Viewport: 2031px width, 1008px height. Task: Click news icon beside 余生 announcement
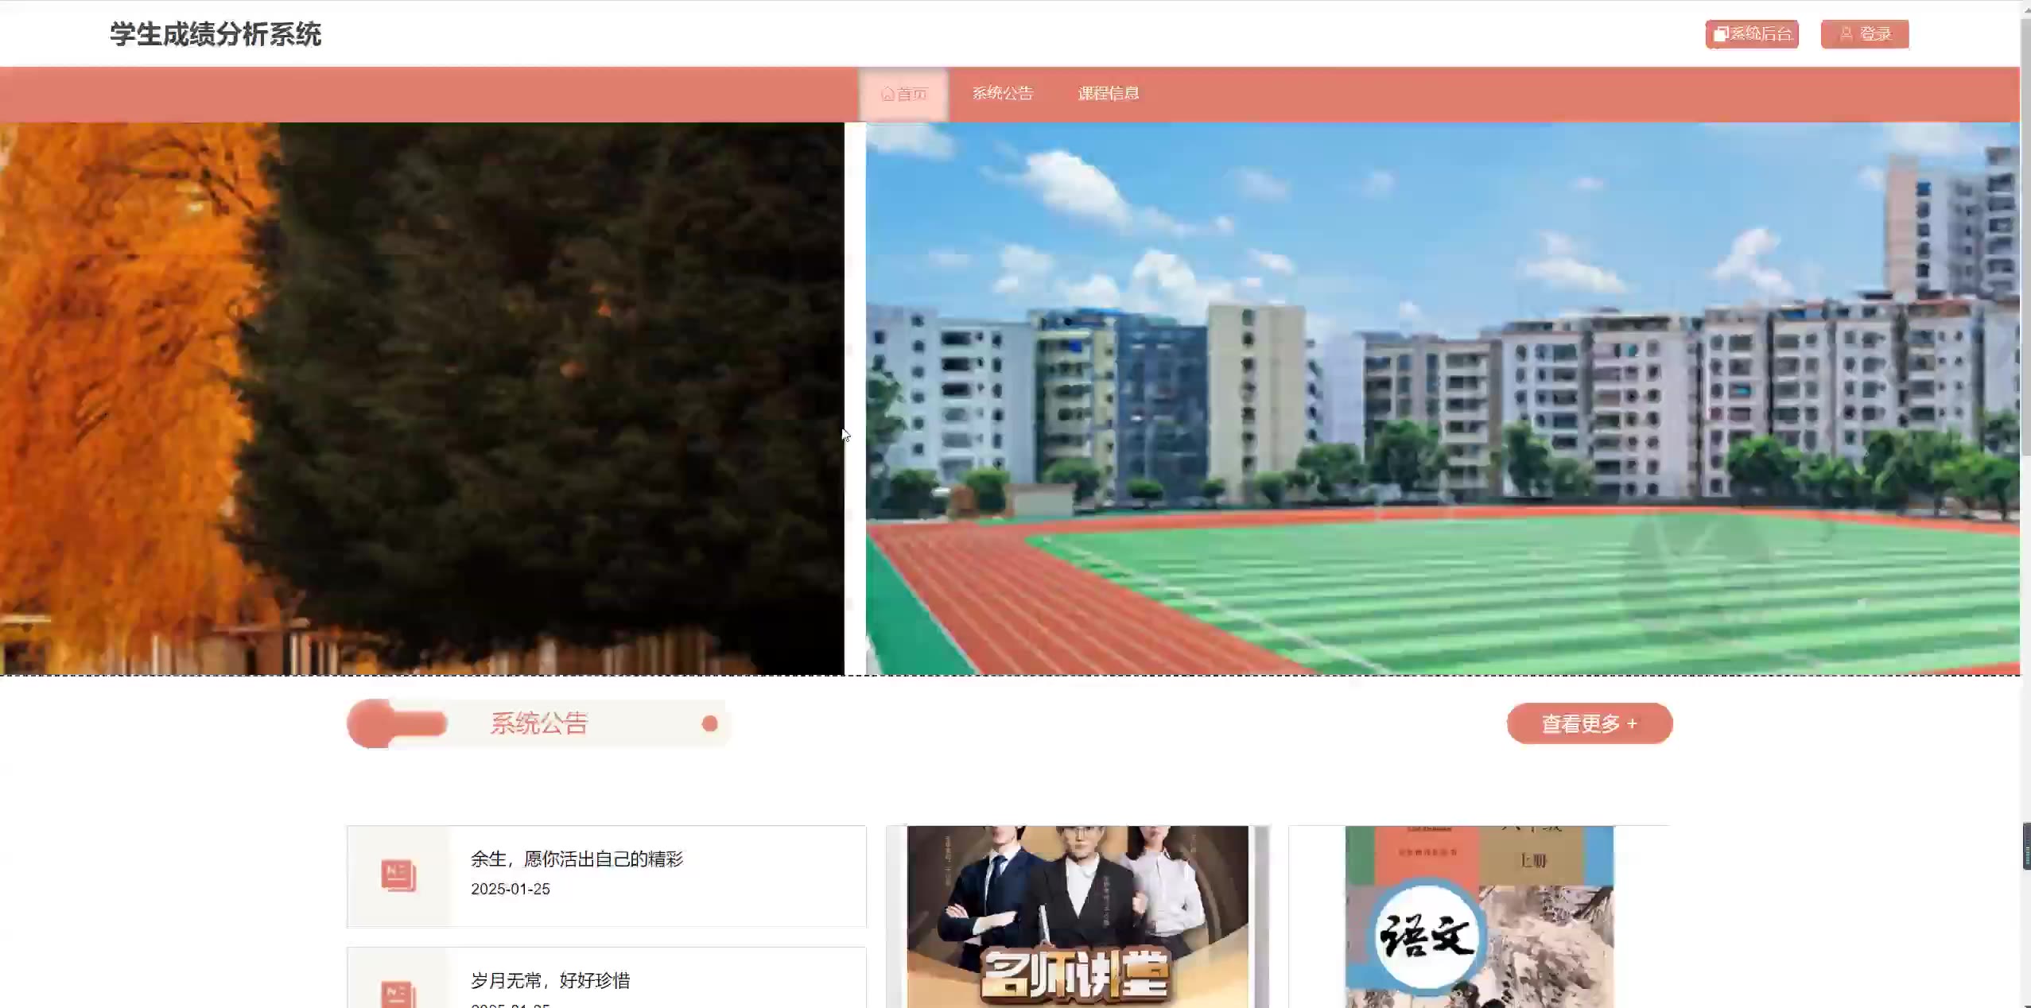point(398,875)
